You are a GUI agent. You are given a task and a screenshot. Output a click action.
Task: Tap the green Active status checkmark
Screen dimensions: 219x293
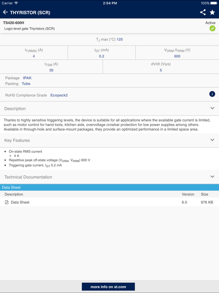212,29
